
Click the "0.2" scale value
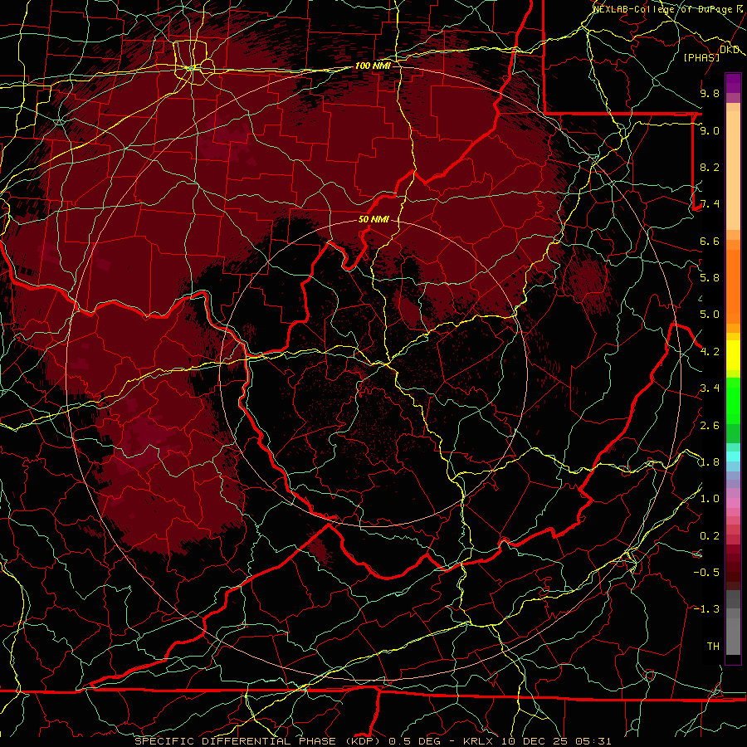click(710, 536)
